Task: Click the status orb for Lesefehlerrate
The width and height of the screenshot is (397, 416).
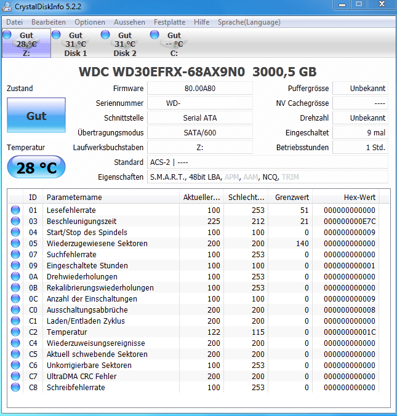Action: (15, 210)
